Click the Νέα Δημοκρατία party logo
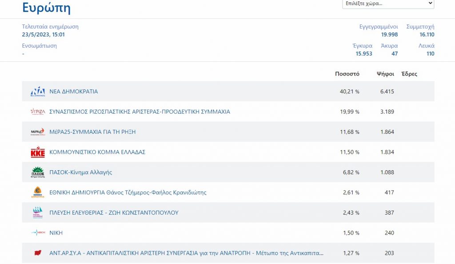The width and height of the screenshot is (455, 264). tap(38, 92)
